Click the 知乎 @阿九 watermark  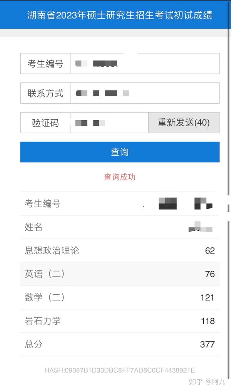coord(207,381)
